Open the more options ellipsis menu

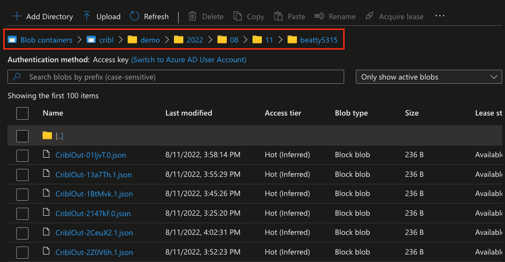click(440, 16)
